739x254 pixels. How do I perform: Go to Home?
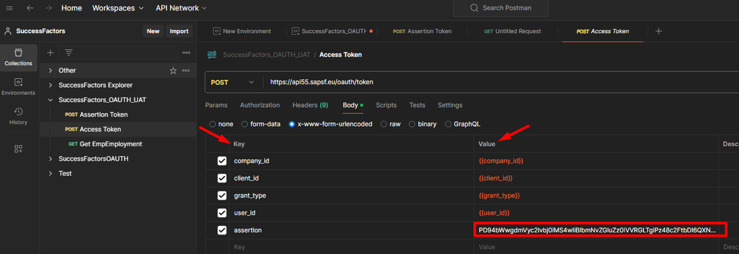[72, 8]
